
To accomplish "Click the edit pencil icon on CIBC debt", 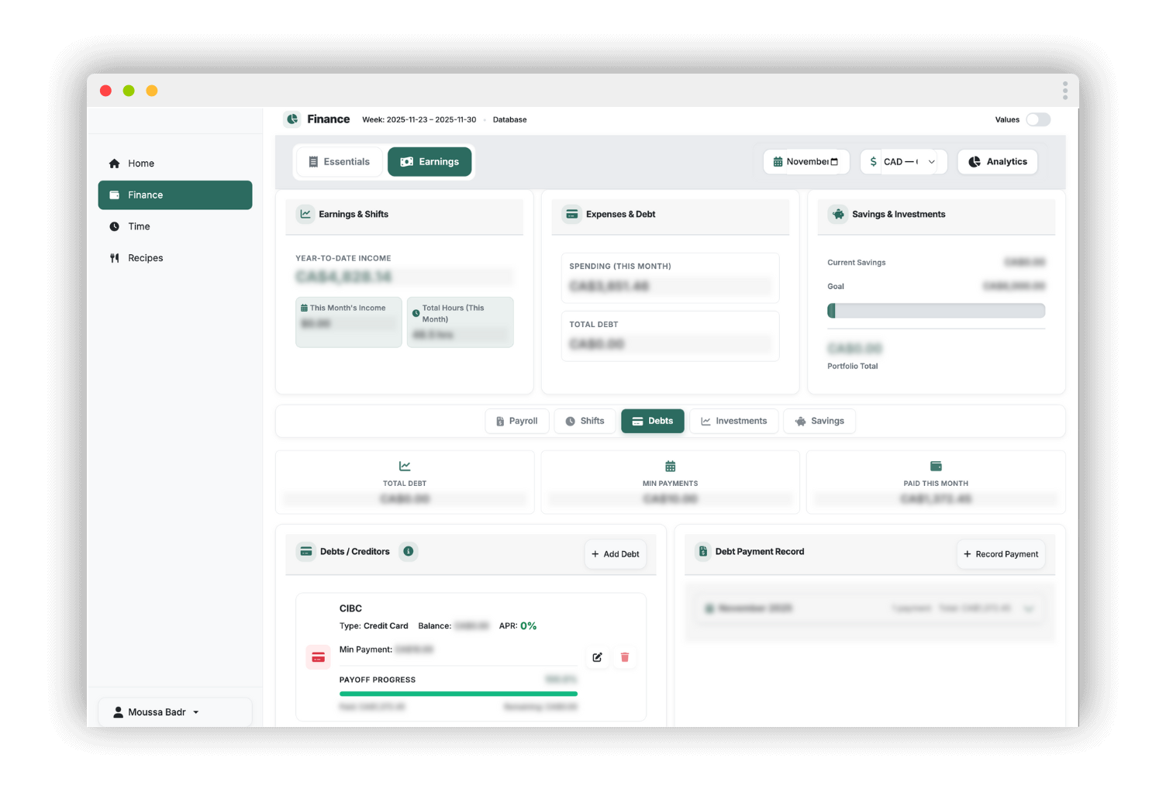I will 597,657.
